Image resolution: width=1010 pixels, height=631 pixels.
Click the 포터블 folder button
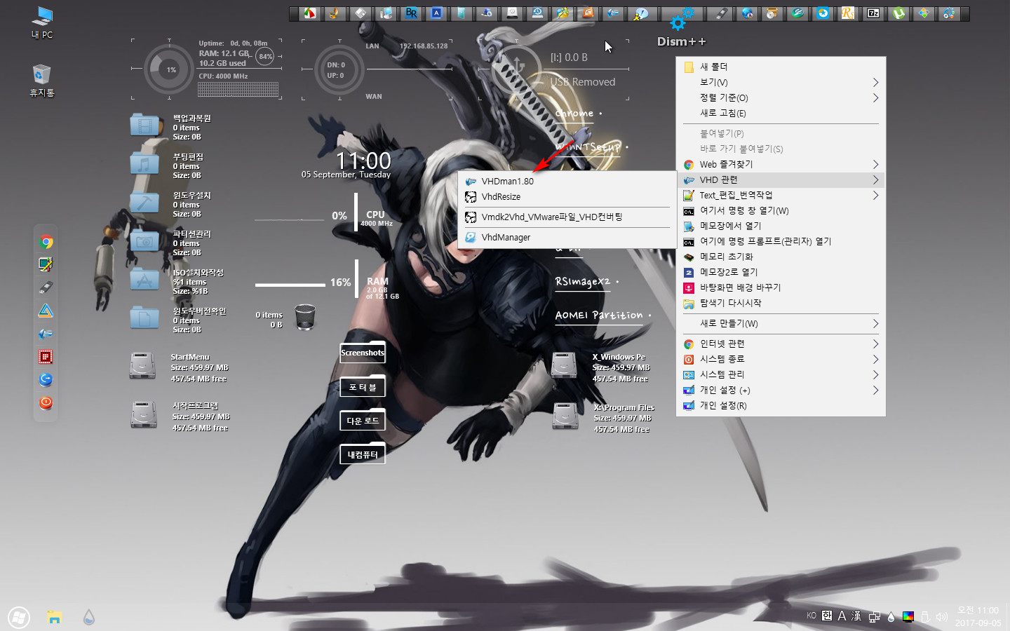coord(363,386)
